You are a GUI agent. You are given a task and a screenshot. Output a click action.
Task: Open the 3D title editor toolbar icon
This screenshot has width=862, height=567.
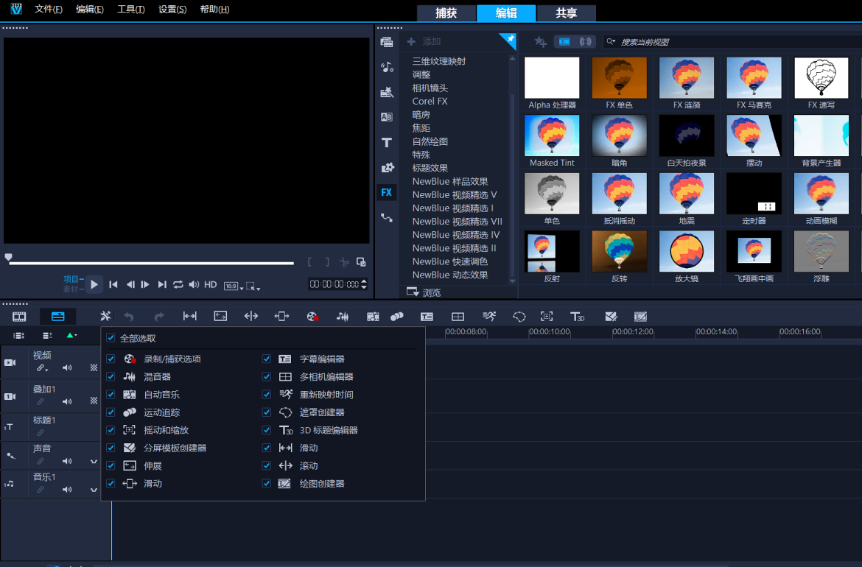point(577,317)
